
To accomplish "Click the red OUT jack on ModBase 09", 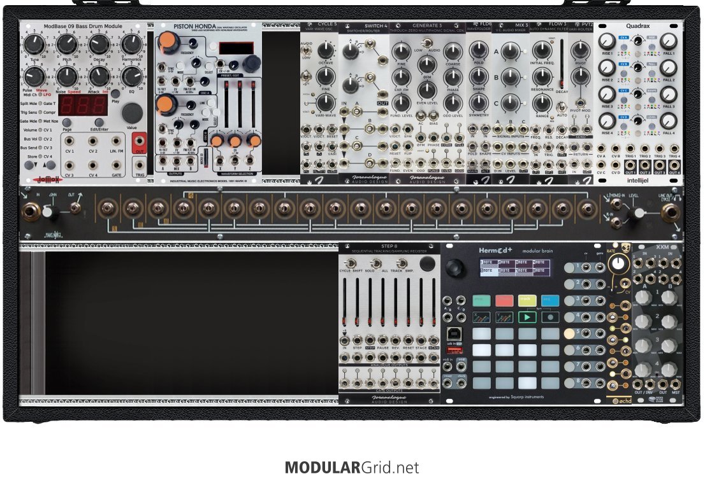I will [x=140, y=141].
